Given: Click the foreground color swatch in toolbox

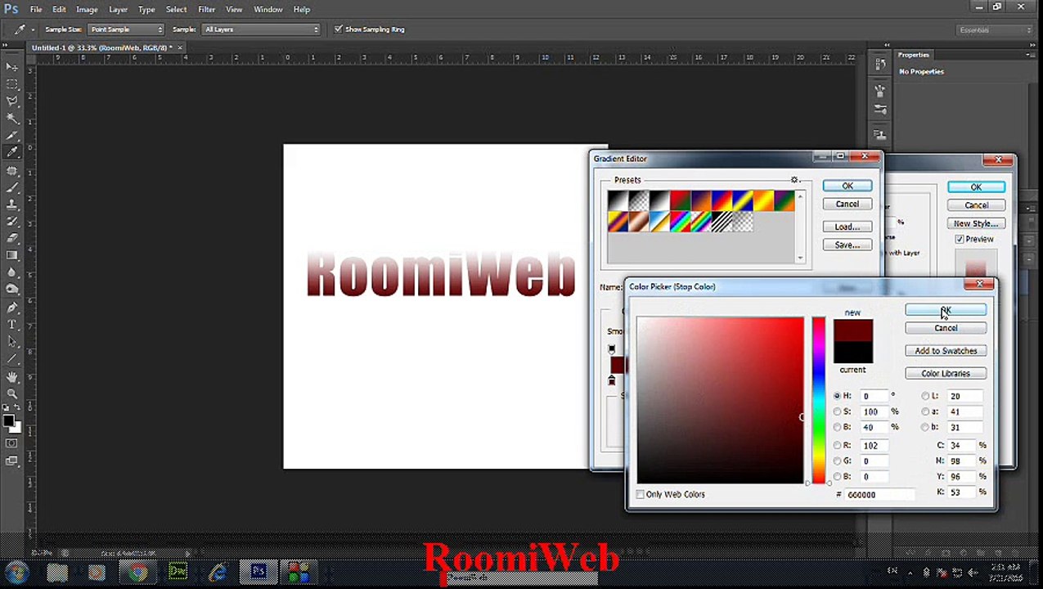Looking at the screenshot, I should 8,420.
